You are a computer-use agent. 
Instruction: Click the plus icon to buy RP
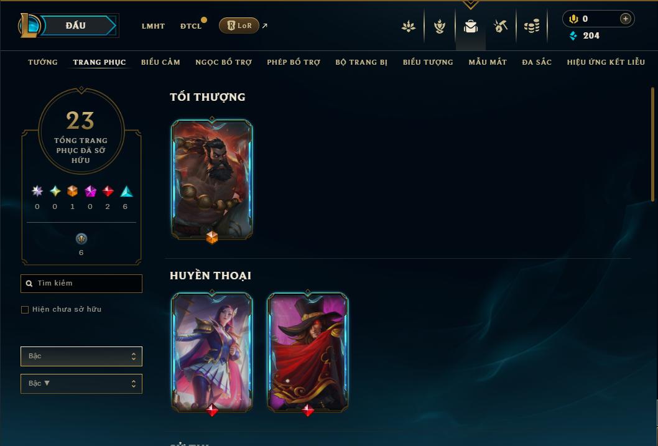point(625,19)
